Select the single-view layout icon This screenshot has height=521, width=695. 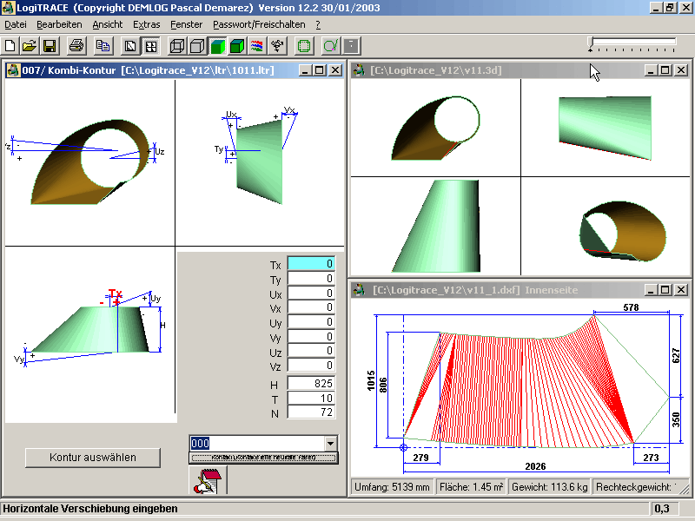pos(130,46)
